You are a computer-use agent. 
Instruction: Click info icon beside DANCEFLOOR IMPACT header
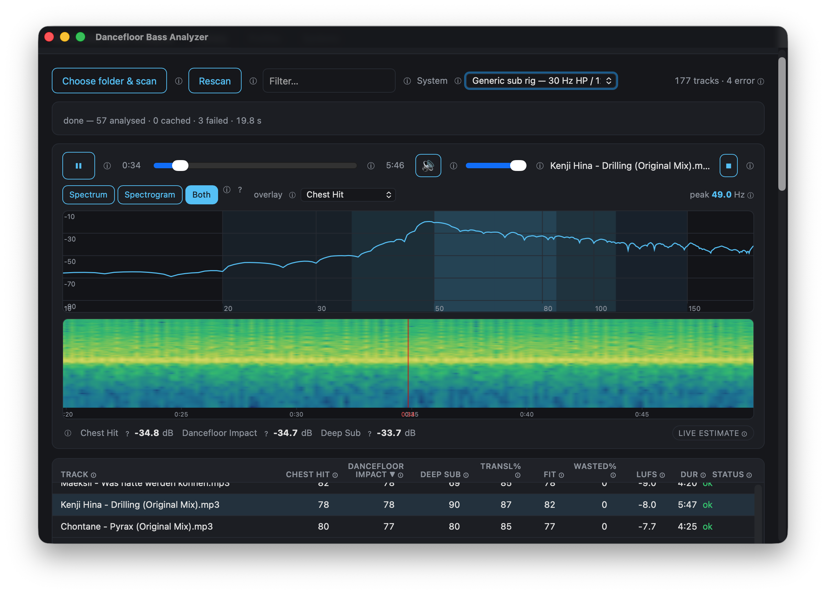[x=401, y=475]
